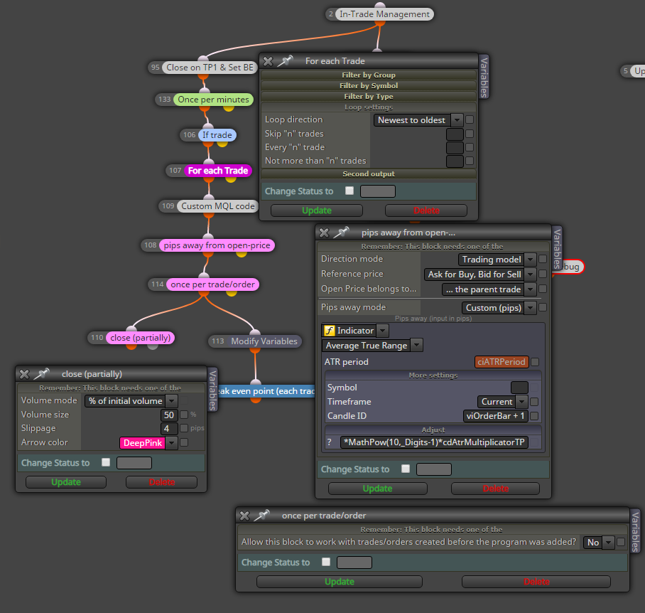
Task: Expand Filter by Symbol section
Action: 369,85
